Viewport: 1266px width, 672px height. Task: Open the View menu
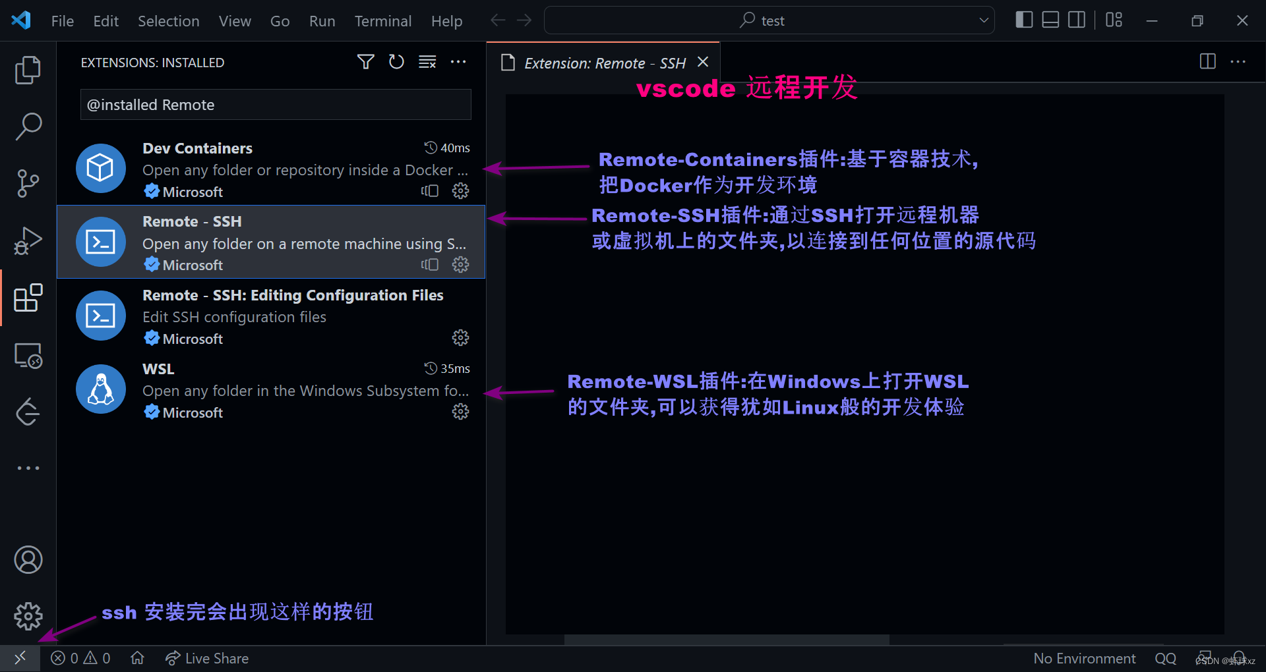[235, 21]
